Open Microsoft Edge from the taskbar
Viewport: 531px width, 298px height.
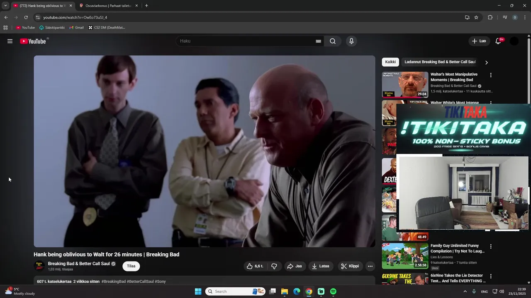click(x=297, y=291)
